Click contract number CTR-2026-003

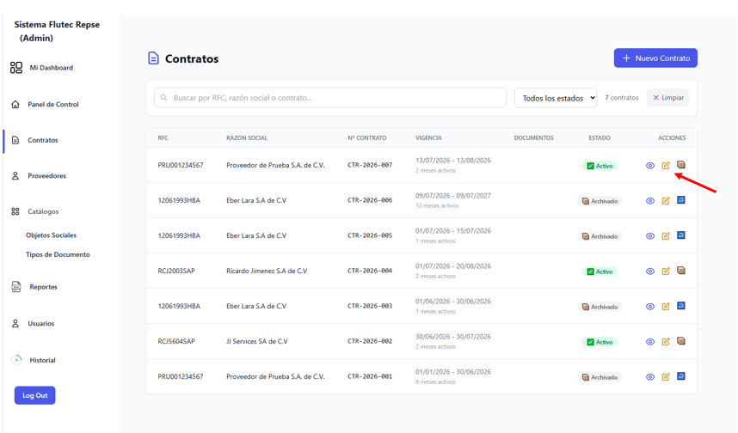pyautogui.click(x=370, y=306)
